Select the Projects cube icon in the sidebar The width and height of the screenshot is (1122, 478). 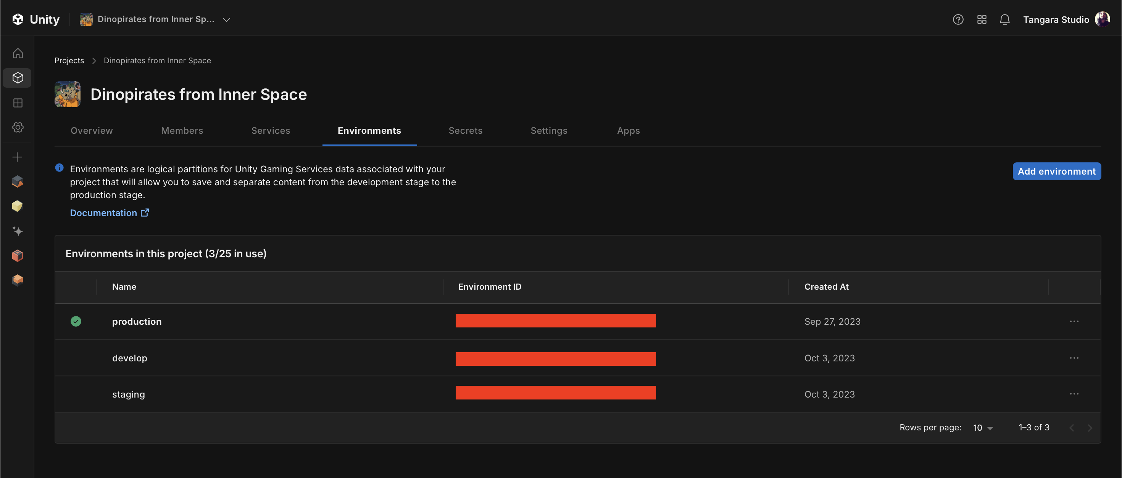(x=18, y=78)
